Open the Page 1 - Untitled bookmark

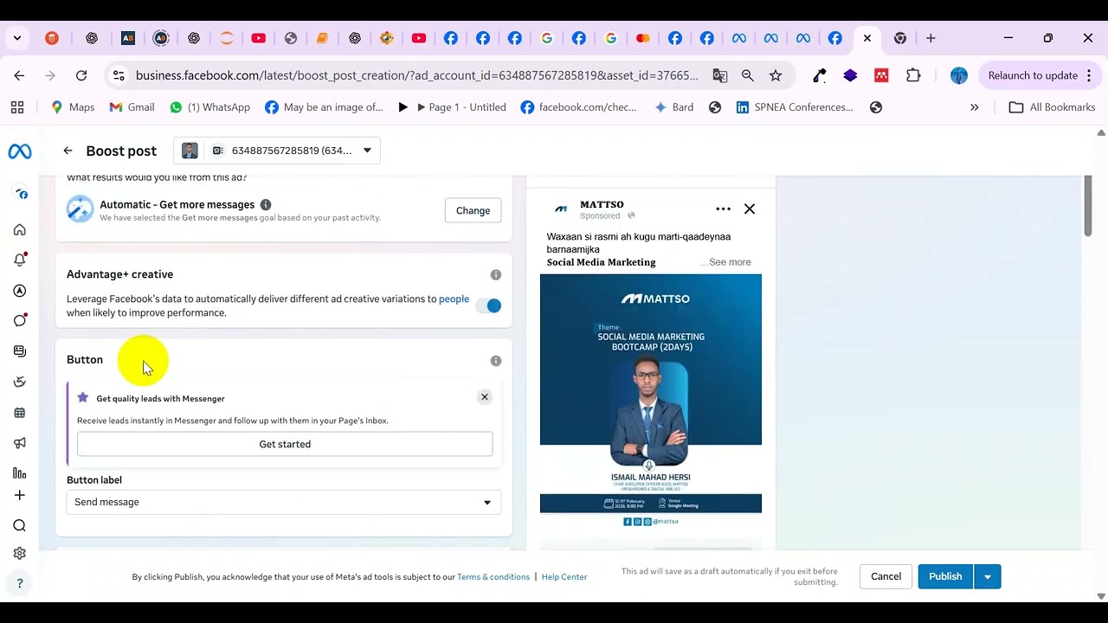click(451, 107)
